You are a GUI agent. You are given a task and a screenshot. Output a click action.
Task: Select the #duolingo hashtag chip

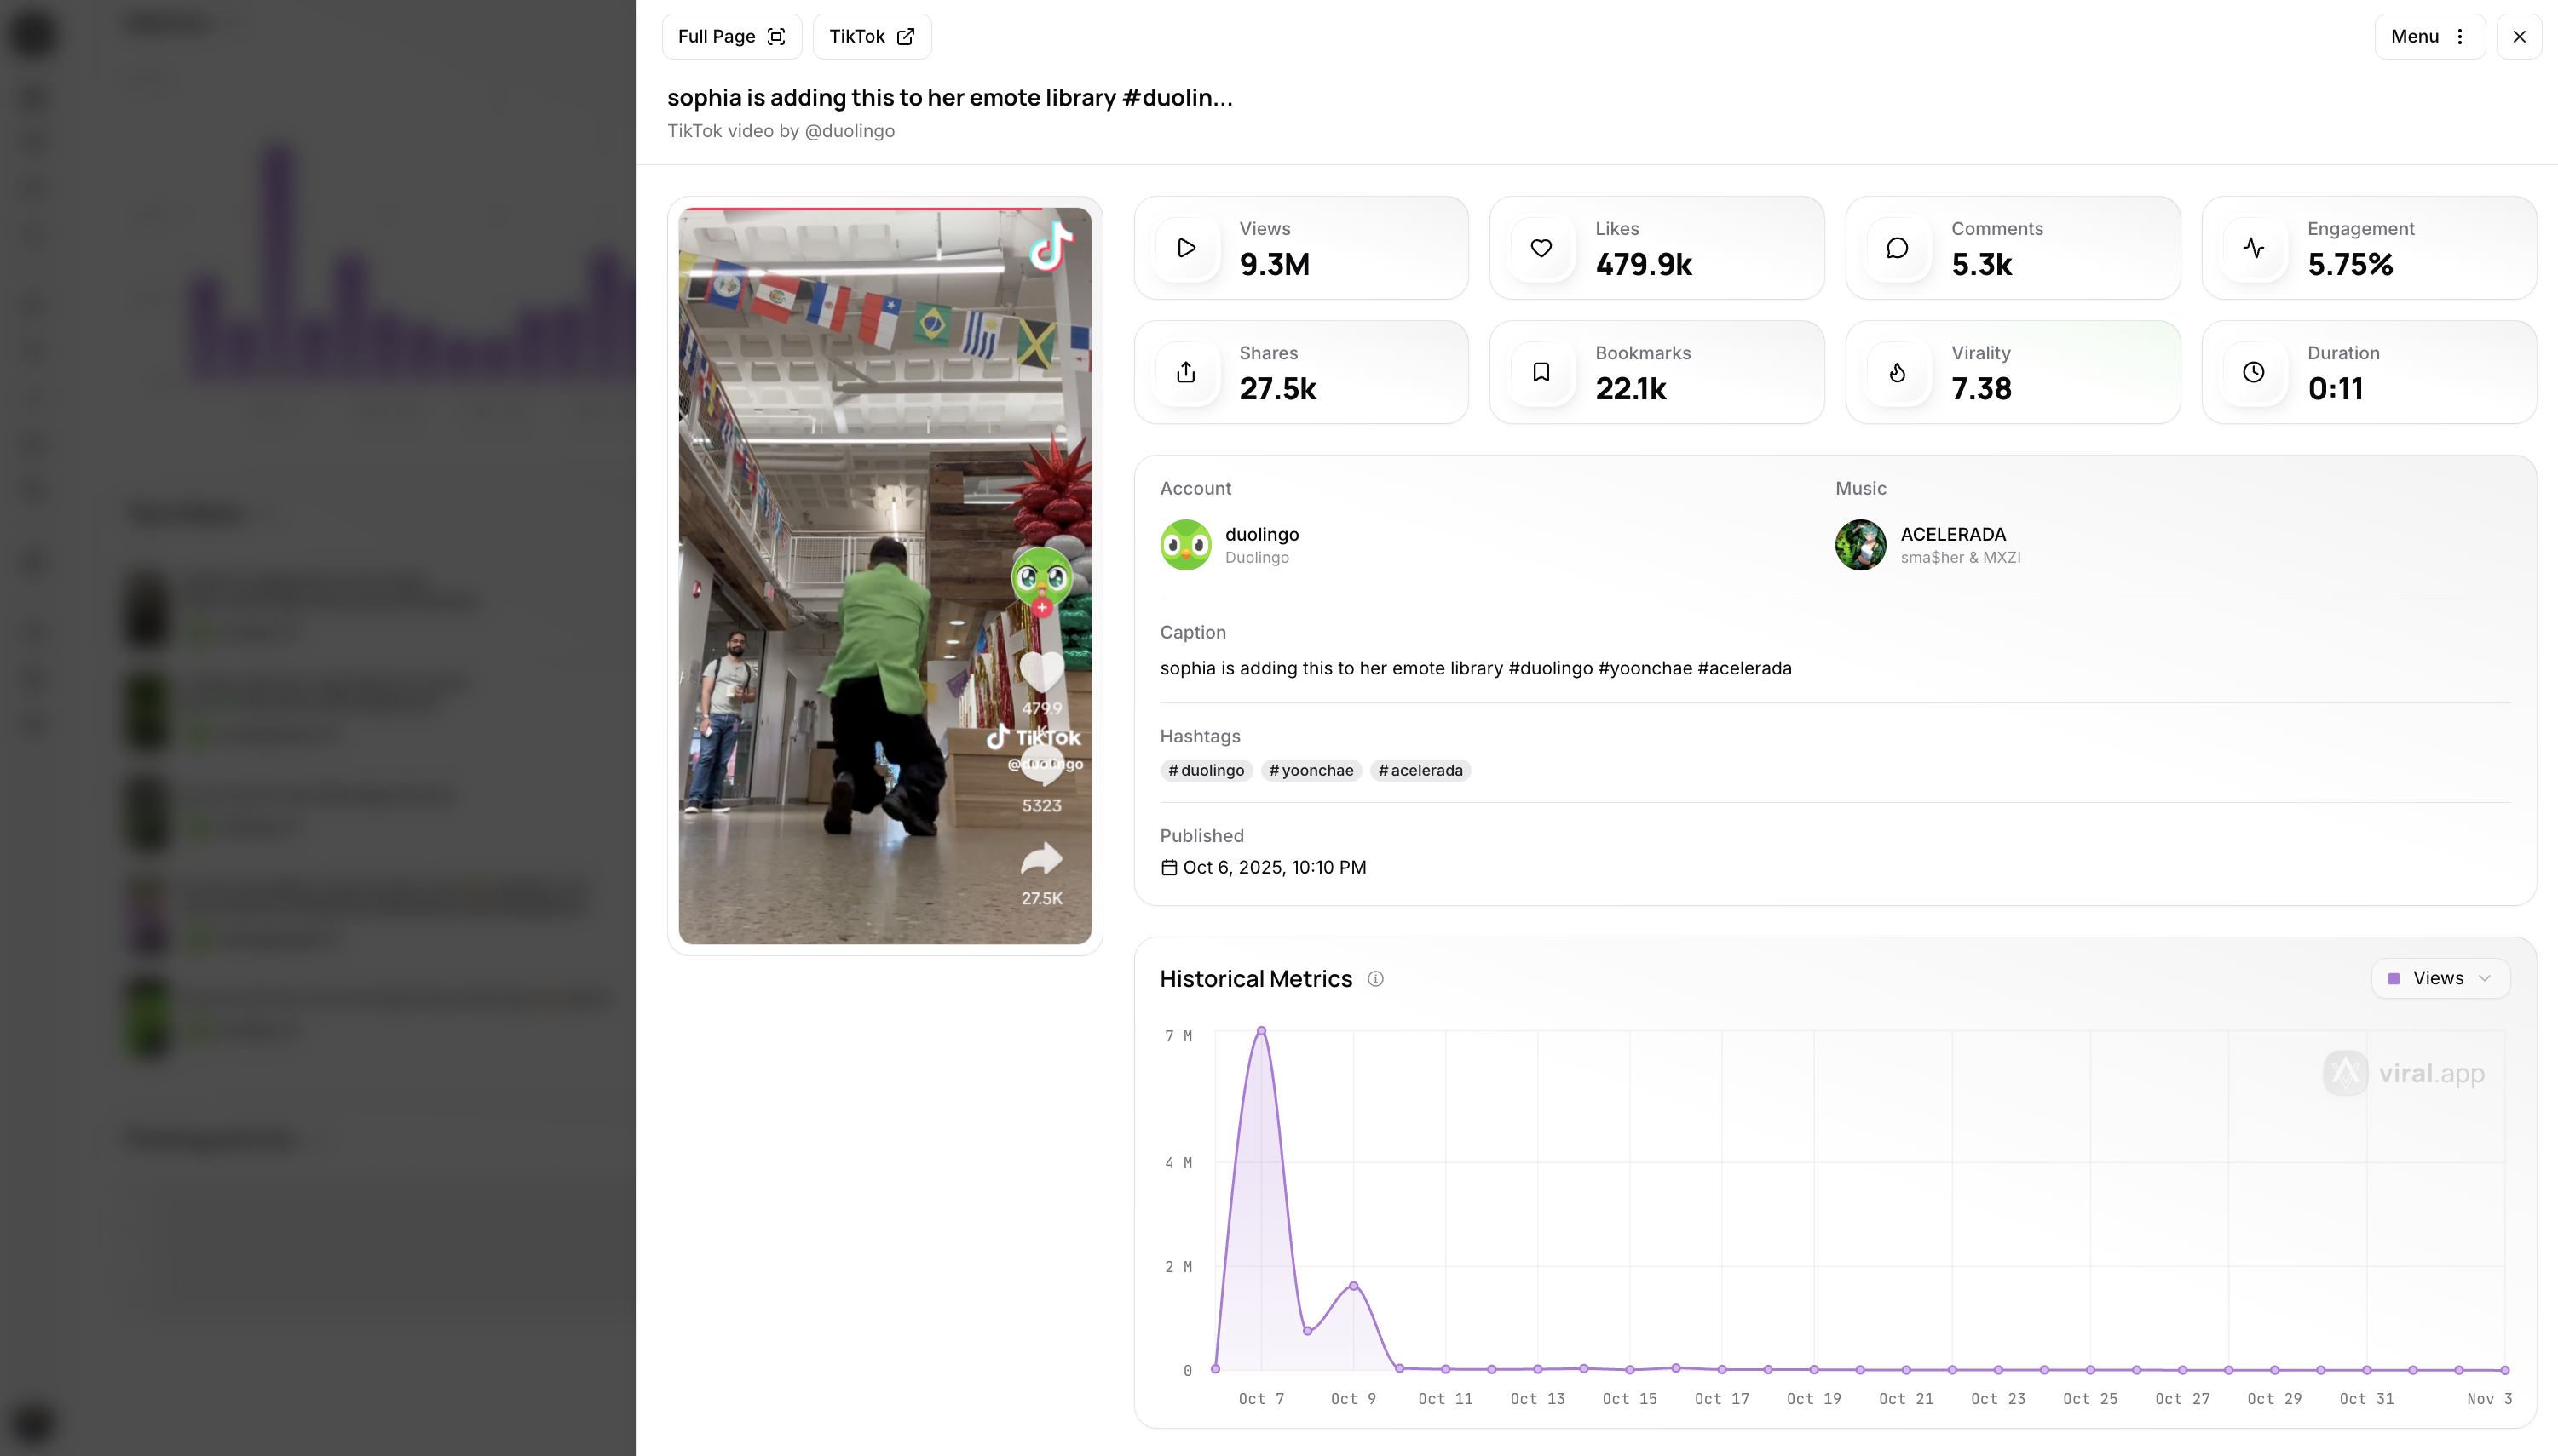(x=1206, y=770)
